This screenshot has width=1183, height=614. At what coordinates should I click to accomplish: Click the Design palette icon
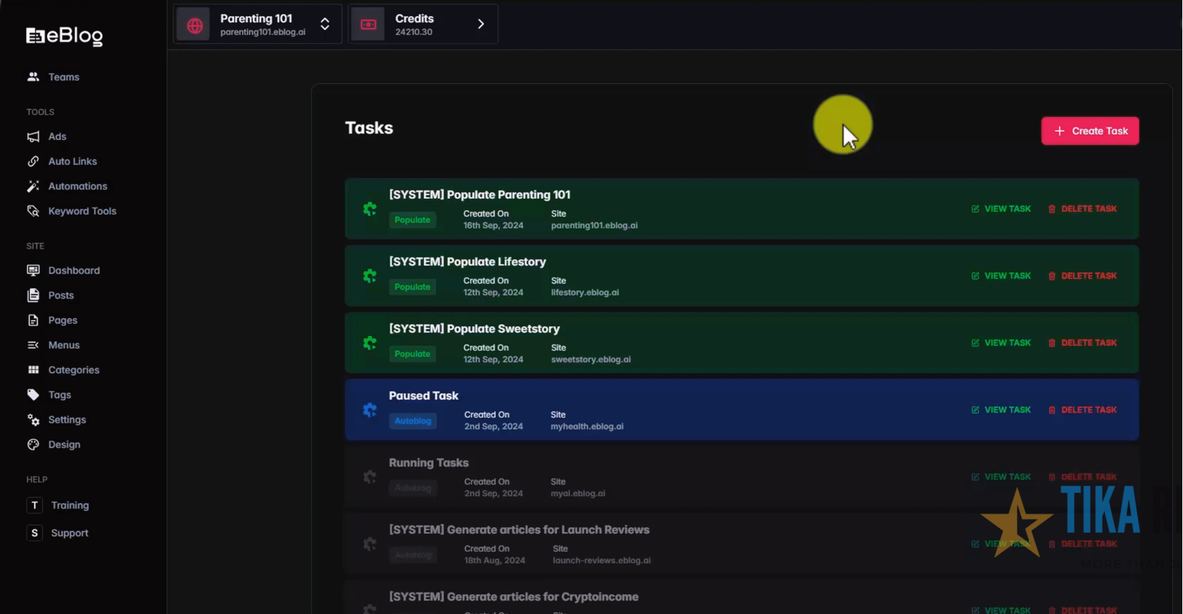(x=33, y=445)
